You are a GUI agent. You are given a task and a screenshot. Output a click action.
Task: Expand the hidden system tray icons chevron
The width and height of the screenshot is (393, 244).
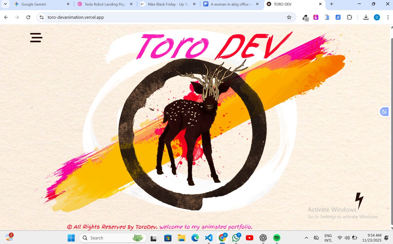306,238
